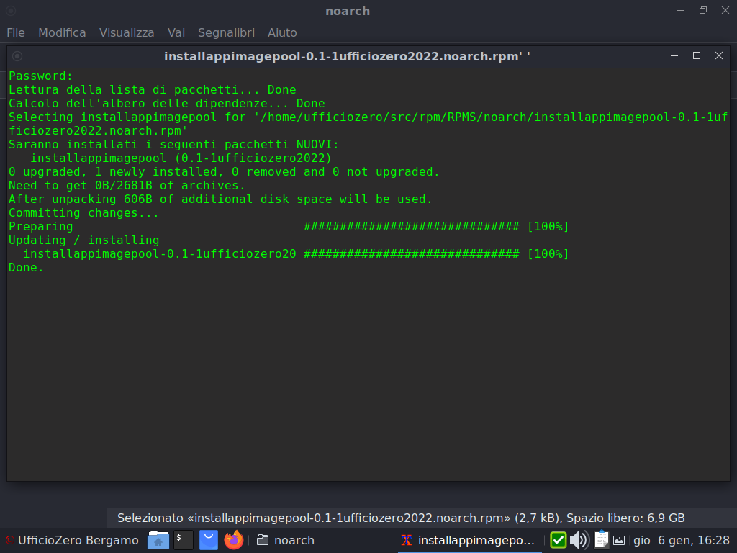737x553 pixels.
Task: Open the clock showing gio 6 gen, 16:28
Action: (x=681, y=540)
